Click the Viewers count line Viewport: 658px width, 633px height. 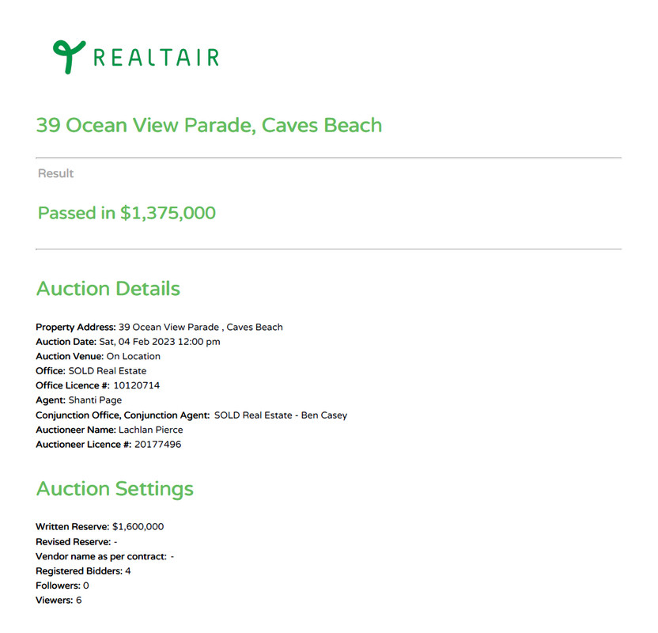(59, 601)
